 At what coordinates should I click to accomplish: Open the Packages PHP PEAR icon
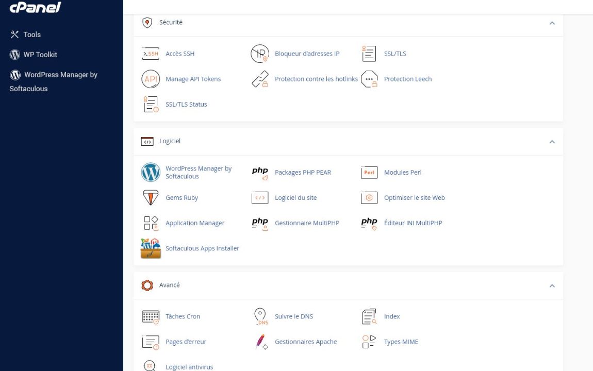point(260,173)
